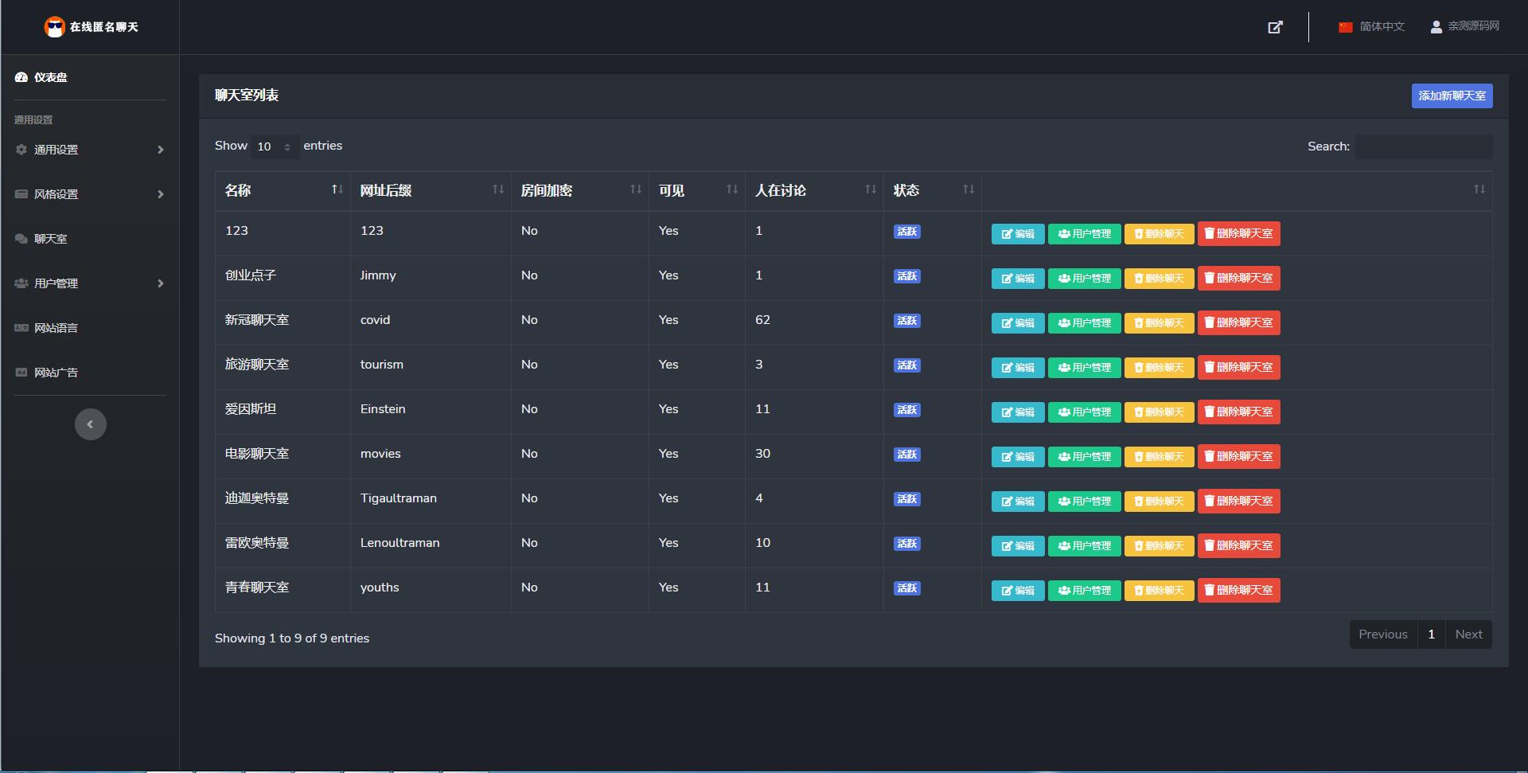This screenshot has width=1528, height=773.
Task: Open the 网站语言 language translation icon
Action: pos(20,328)
